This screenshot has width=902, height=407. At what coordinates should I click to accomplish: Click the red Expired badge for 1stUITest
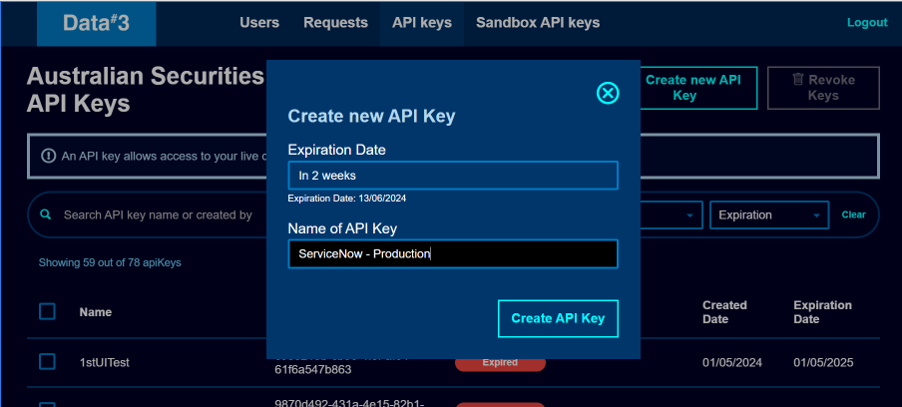coord(500,362)
